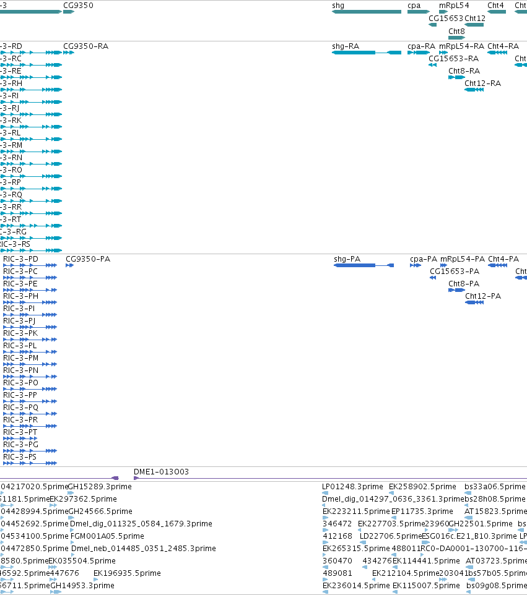This screenshot has width=527, height=595.
Task: Click the EK265315.5prime EST label
Action: (x=357, y=549)
